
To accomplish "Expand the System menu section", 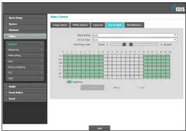I will coord(25,24).
